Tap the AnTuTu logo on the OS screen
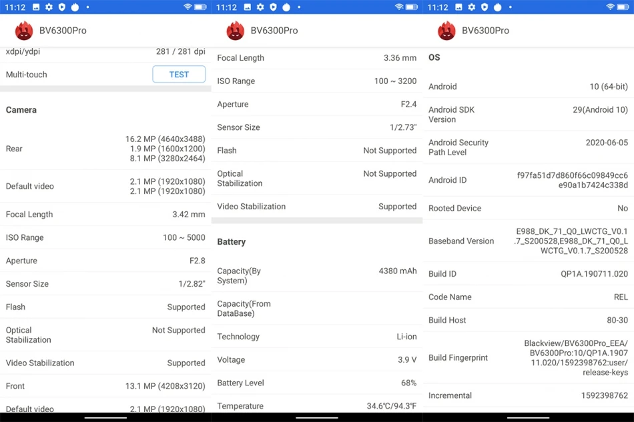 (446, 31)
